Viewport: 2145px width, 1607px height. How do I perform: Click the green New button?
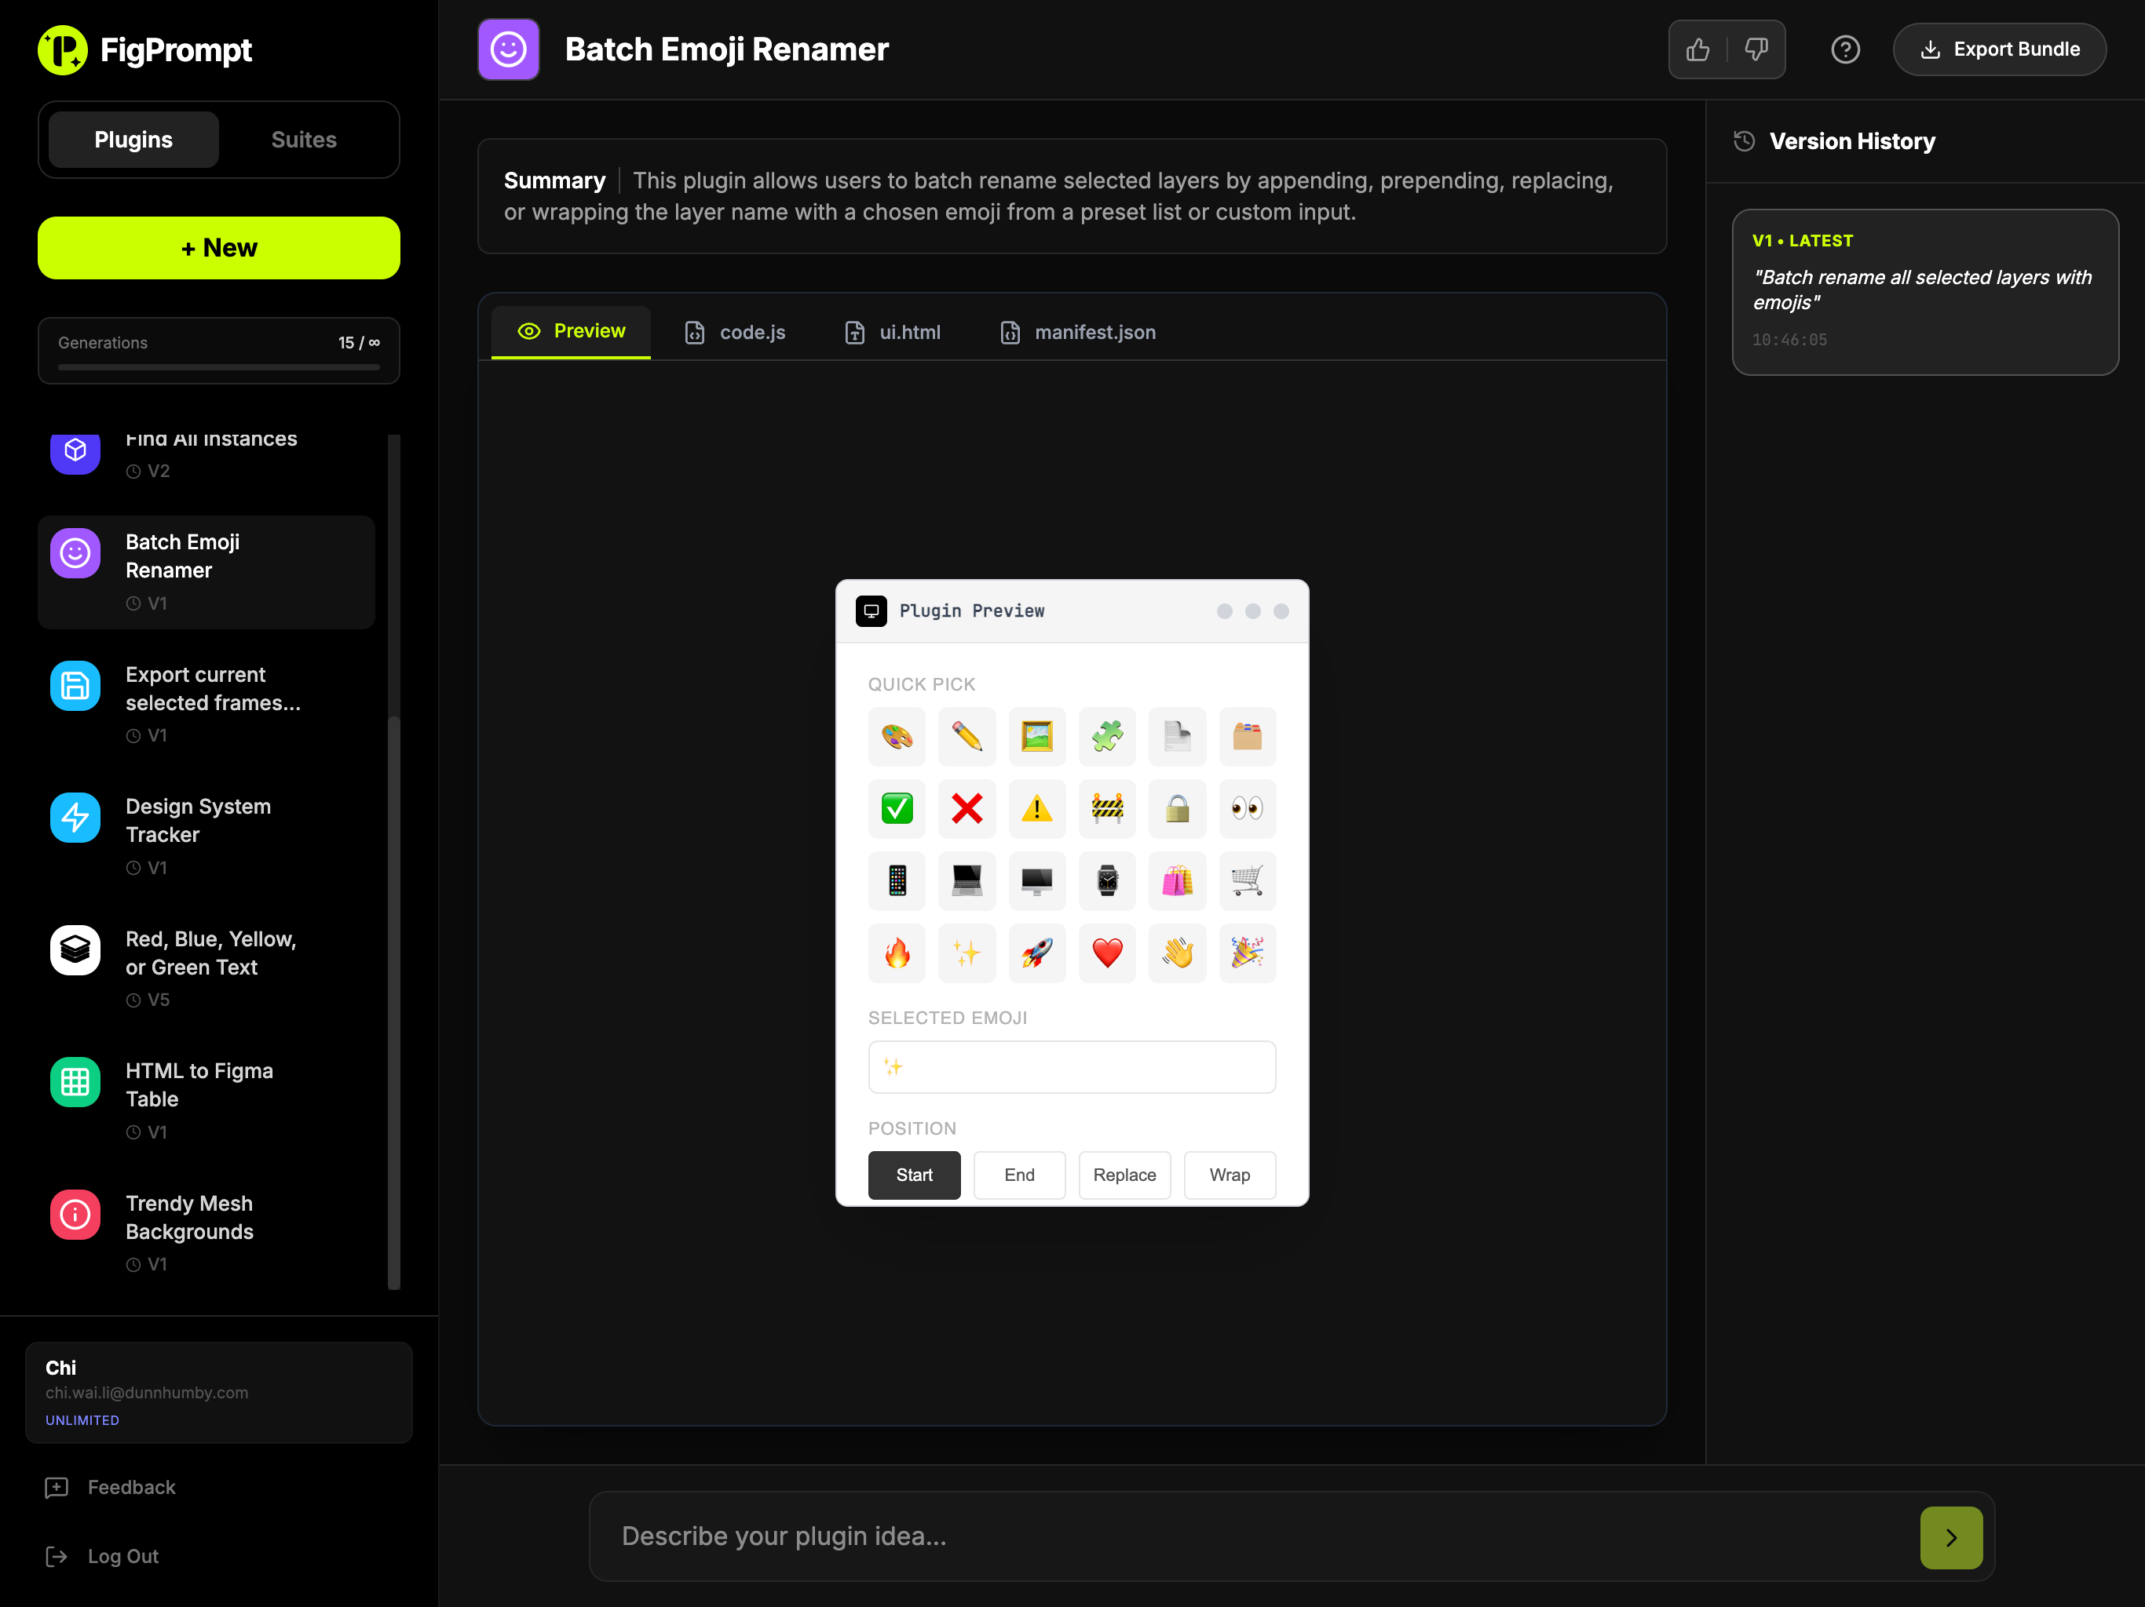(218, 248)
